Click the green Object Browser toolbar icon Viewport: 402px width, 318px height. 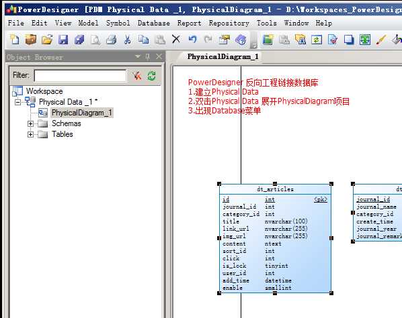(268, 40)
